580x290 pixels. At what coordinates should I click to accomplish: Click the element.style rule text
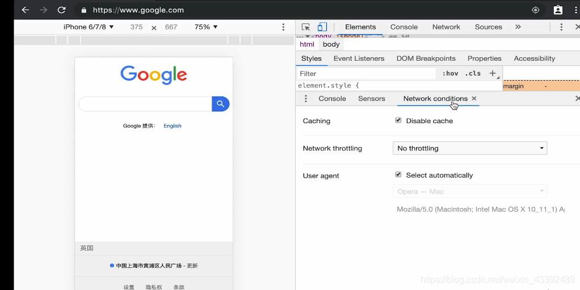point(329,86)
